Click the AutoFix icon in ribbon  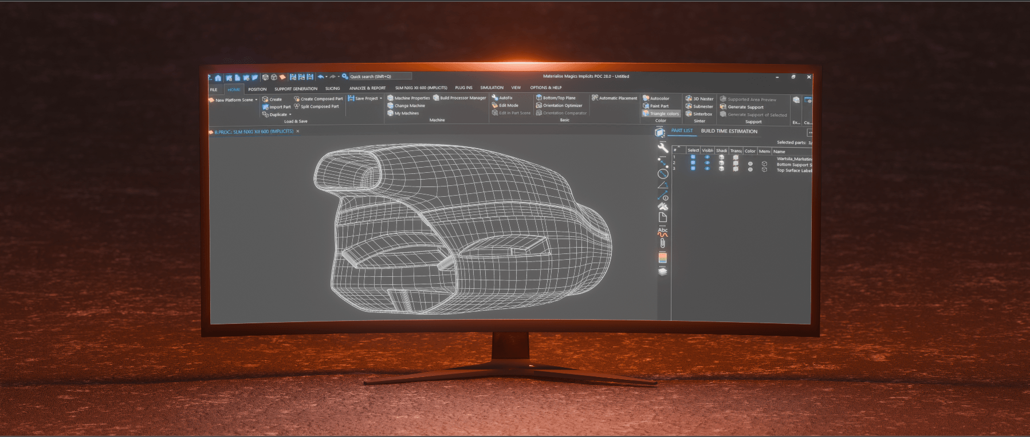495,98
